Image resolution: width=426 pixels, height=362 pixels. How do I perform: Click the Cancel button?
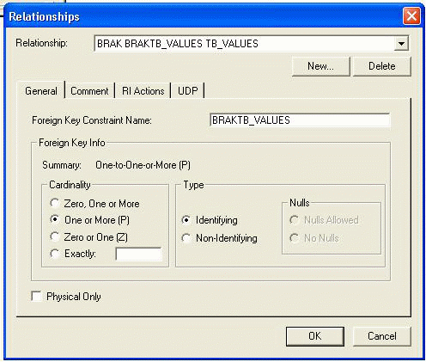click(382, 336)
